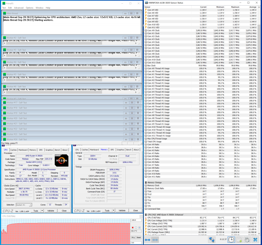Click Close button in CPU-Z processor window

[x=64, y=211]
